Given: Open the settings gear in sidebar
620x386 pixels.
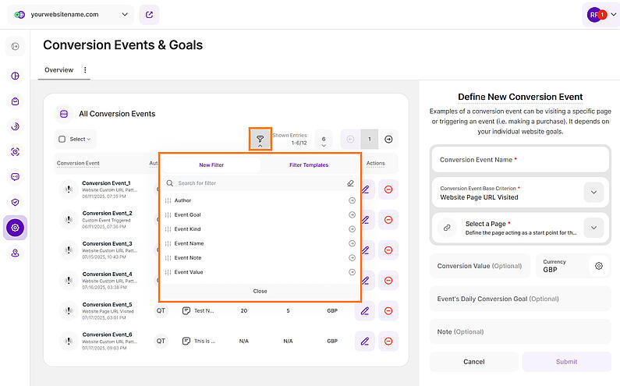Looking at the screenshot, I should coord(15,228).
